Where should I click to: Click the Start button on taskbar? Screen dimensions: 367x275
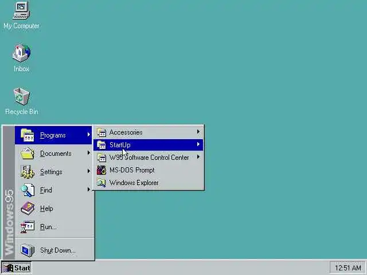pyautogui.click(x=17, y=268)
